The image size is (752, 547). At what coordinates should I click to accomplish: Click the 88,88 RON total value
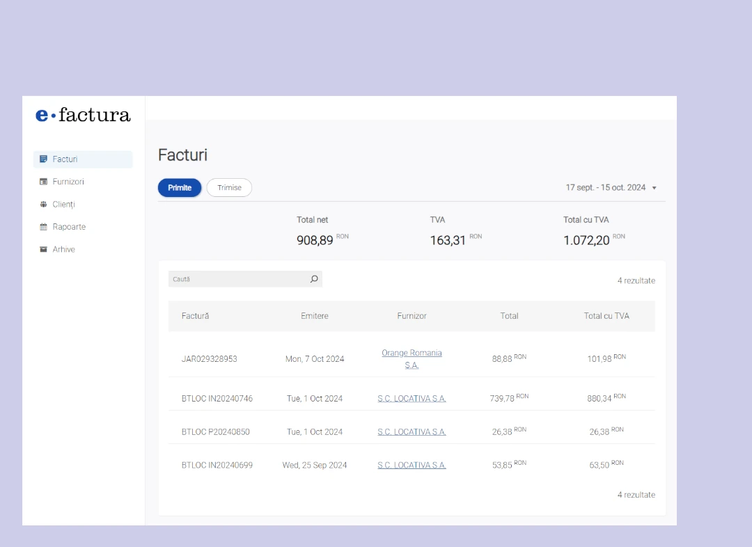pyautogui.click(x=509, y=358)
